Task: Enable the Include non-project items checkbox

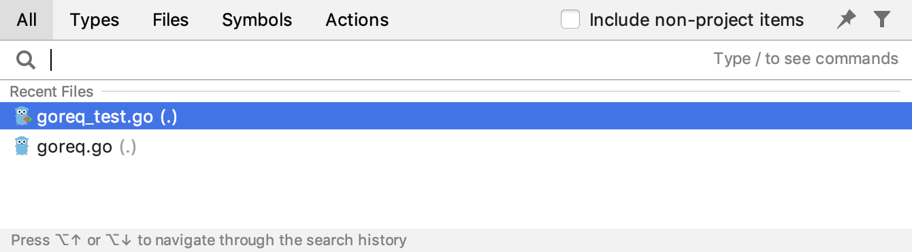Action: click(x=570, y=20)
